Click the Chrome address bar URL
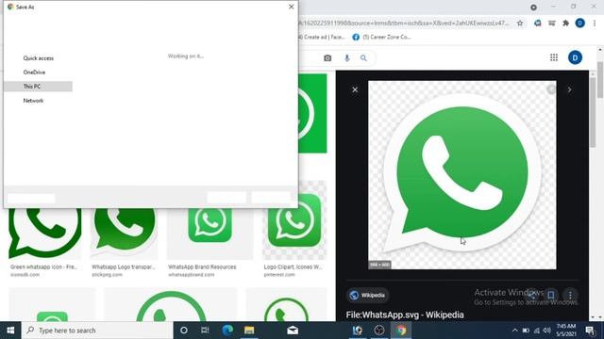Viewport: 604px width, 339px height. (x=404, y=23)
